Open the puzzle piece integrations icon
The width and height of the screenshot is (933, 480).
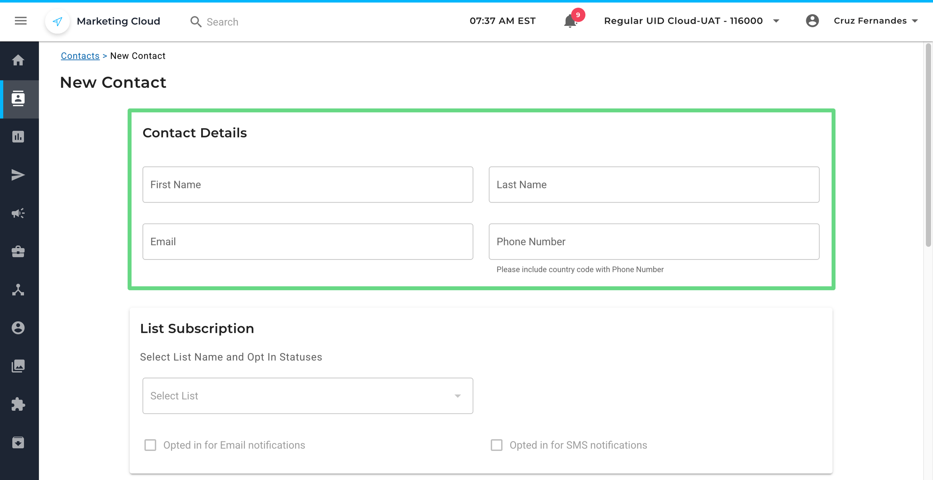coord(18,404)
